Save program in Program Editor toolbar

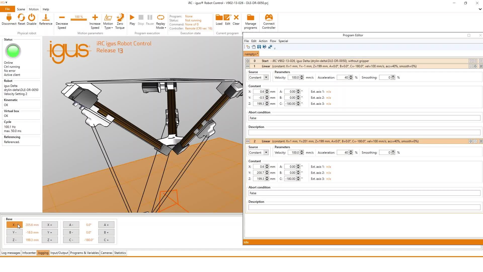point(259,47)
